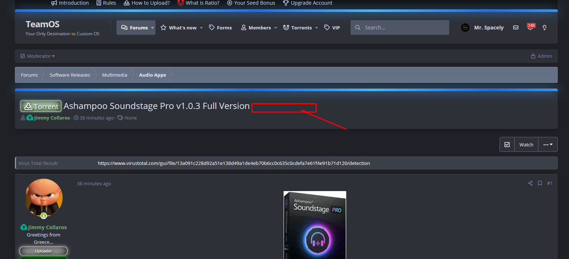Viewport: 569px width, 259px height.
Task: Toggle the thread moderation select checkbox
Action: (x=507, y=145)
